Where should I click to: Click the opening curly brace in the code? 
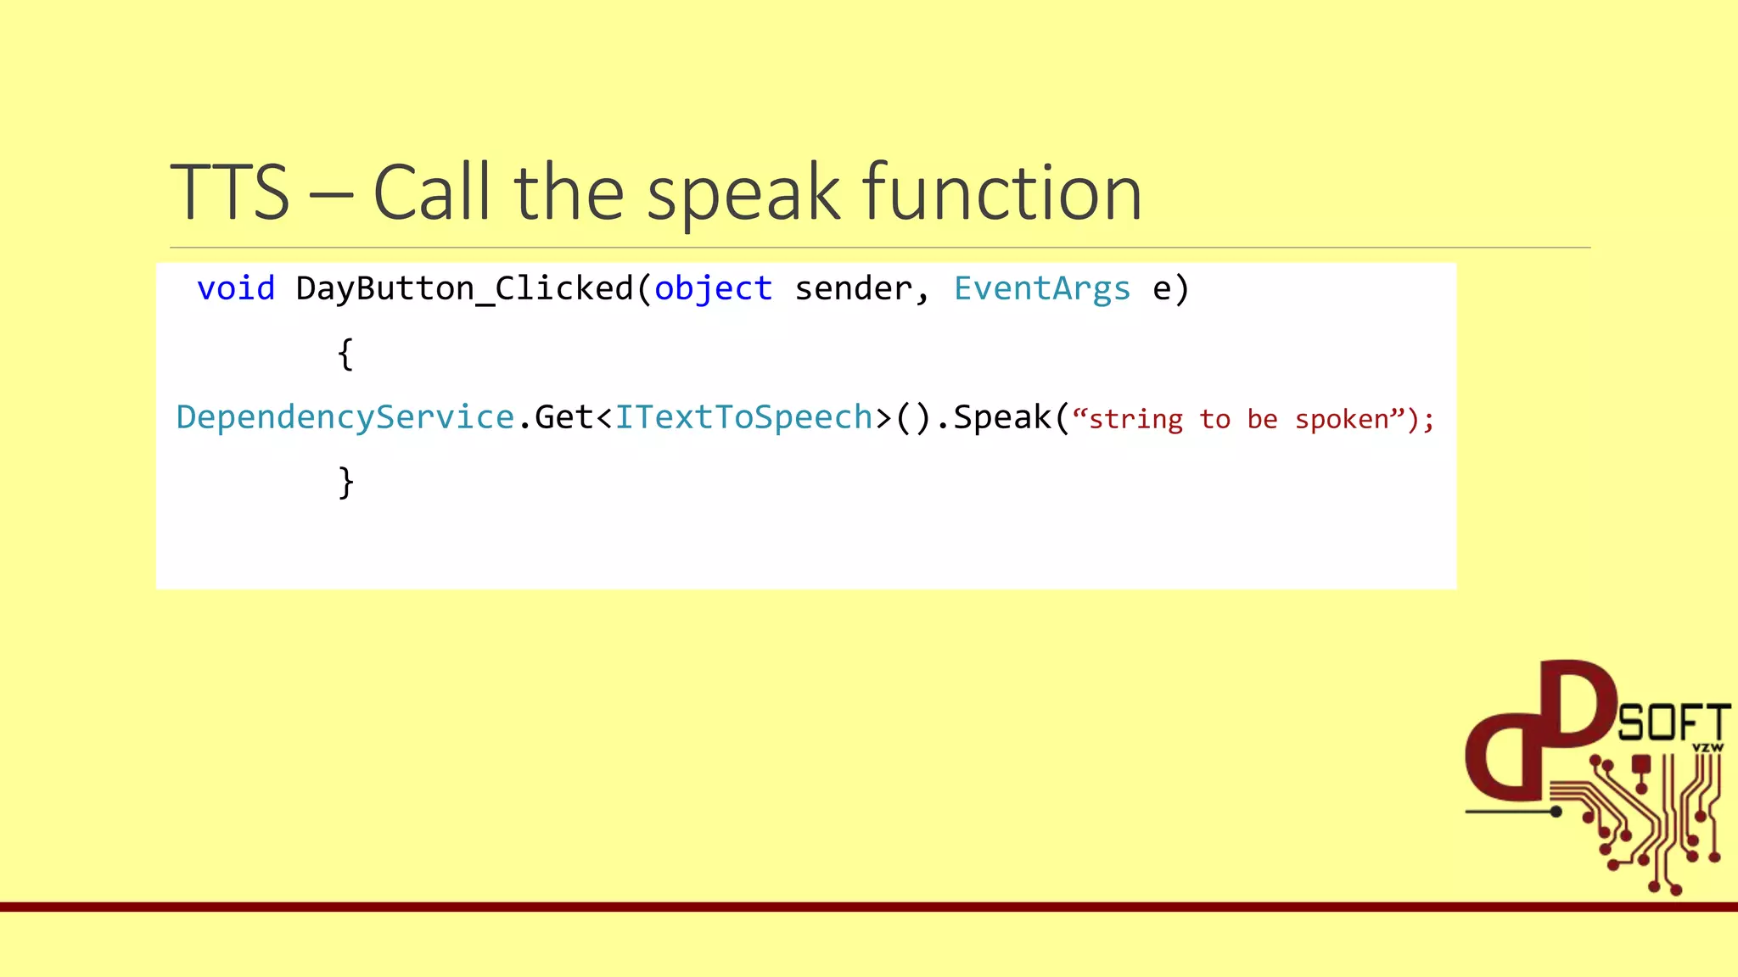pyautogui.click(x=345, y=354)
